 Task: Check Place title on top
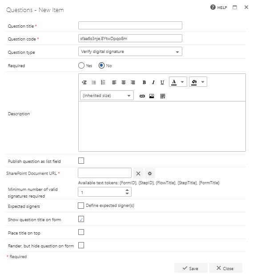point(81,232)
